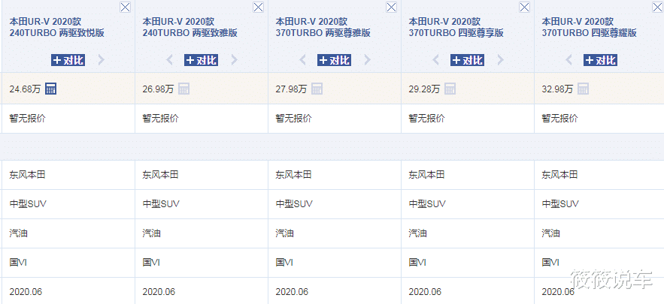This screenshot has height=304, width=664.
Task: Close the 370TURBO 四驱尊耀版 column
Action: [657, 7]
